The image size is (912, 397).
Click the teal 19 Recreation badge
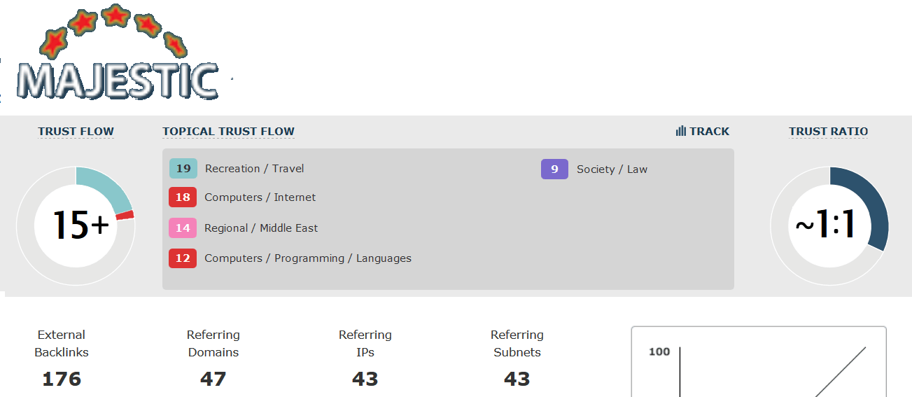coord(183,169)
